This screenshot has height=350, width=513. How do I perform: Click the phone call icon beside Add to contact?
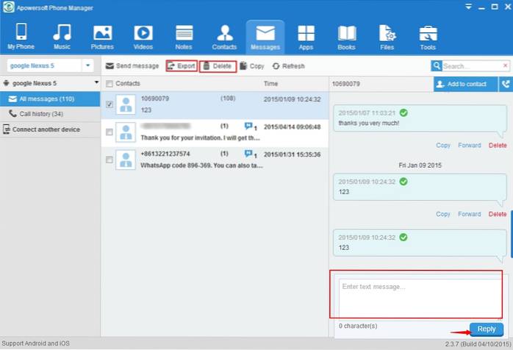pyautogui.click(x=505, y=84)
